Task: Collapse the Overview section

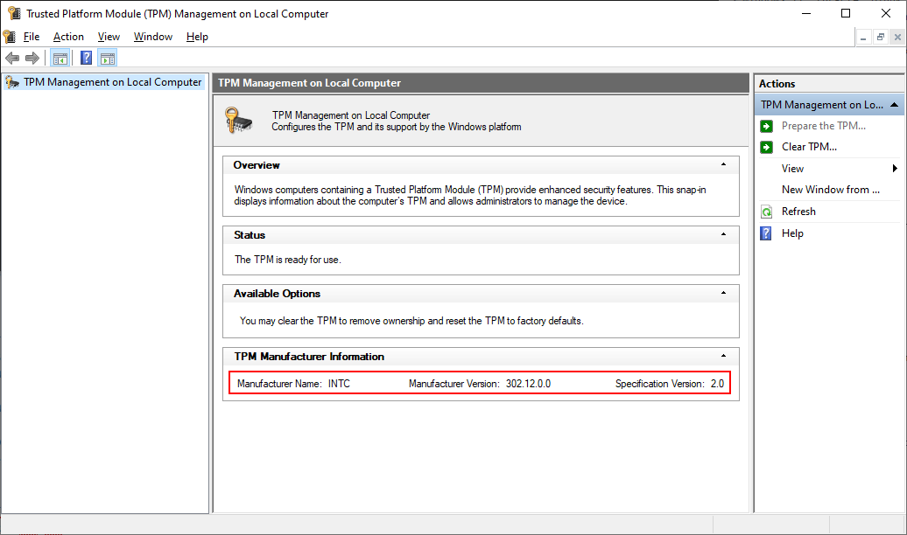Action: point(723,165)
